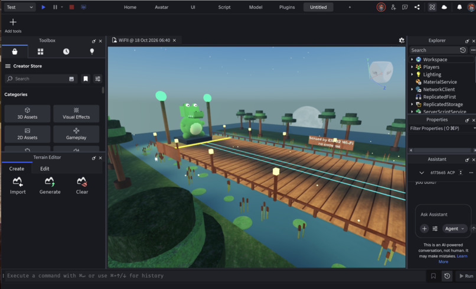Select the Untitled custom tab
Viewport: 476px width, 289px height.
pos(318,7)
